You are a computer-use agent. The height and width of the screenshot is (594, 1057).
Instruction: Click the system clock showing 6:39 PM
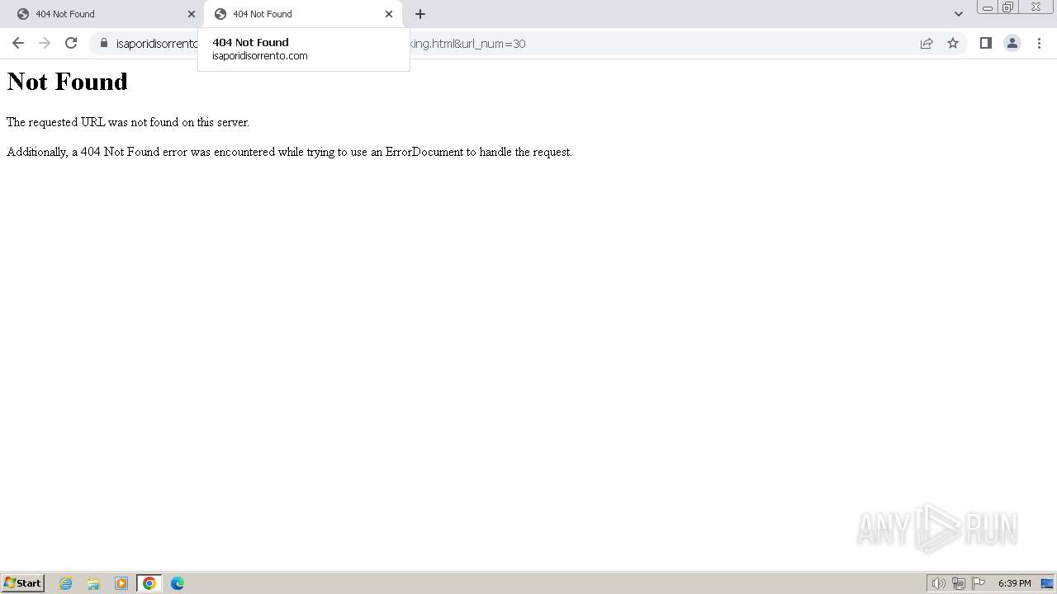[1014, 583]
